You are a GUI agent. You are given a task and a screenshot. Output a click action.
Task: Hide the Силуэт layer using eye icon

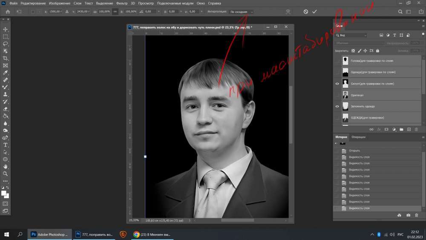pyautogui.click(x=337, y=84)
